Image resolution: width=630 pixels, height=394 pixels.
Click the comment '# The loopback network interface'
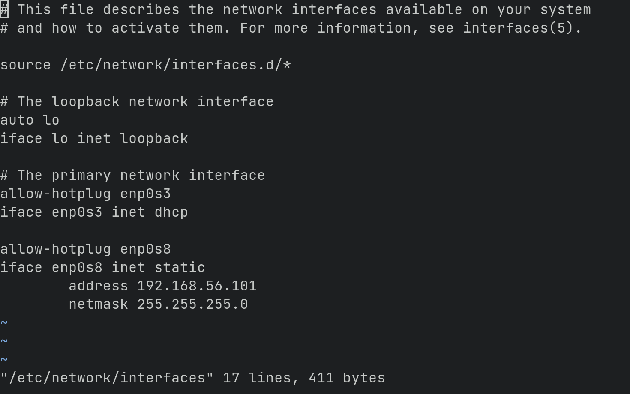(x=137, y=102)
